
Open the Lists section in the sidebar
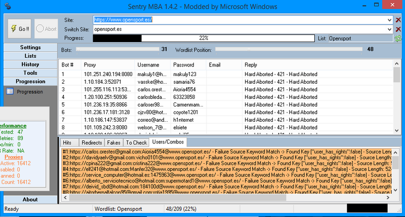(30, 56)
